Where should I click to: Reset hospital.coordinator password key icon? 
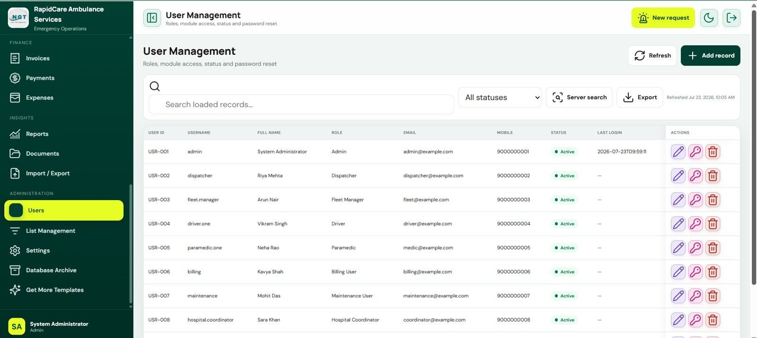(695, 320)
